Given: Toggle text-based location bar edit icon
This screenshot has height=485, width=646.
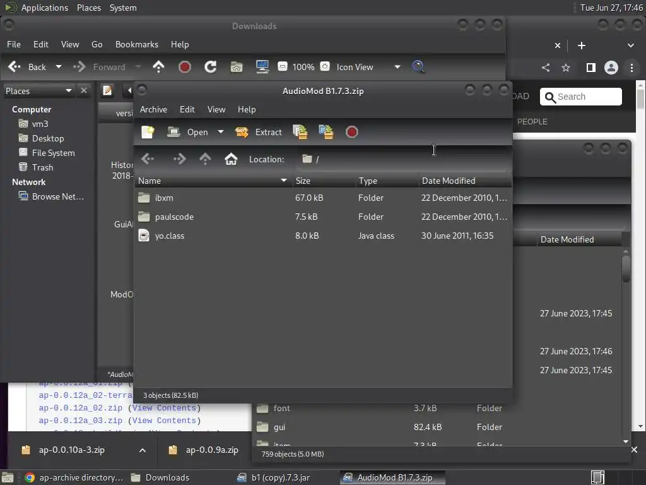Looking at the screenshot, I should [107, 90].
